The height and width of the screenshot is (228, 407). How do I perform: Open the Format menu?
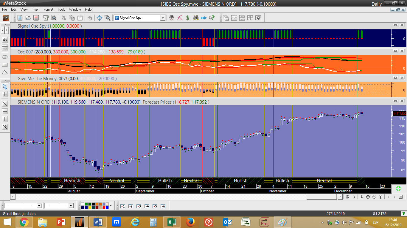pyautogui.click(x=48, y=9)
